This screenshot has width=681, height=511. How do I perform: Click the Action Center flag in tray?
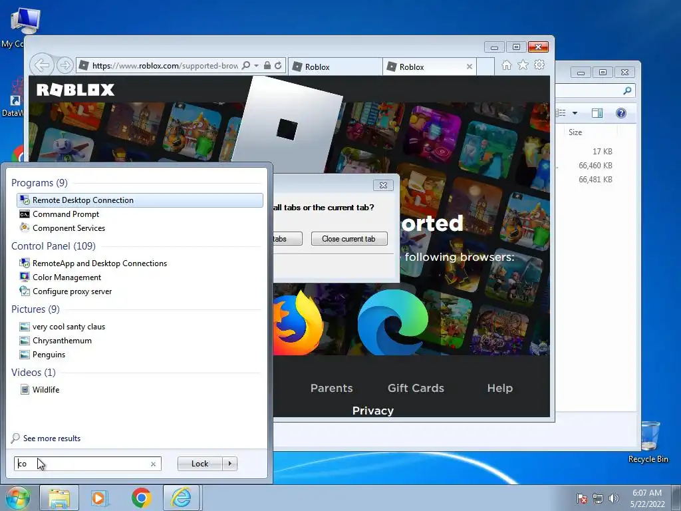click(582, 498)
